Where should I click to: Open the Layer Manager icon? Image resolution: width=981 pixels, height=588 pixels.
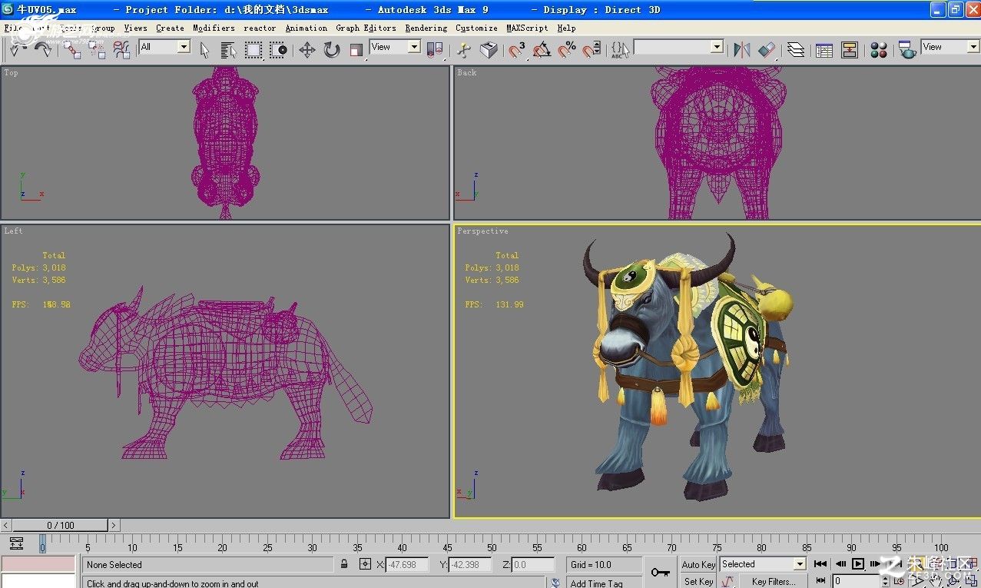(x=796, y=50)
